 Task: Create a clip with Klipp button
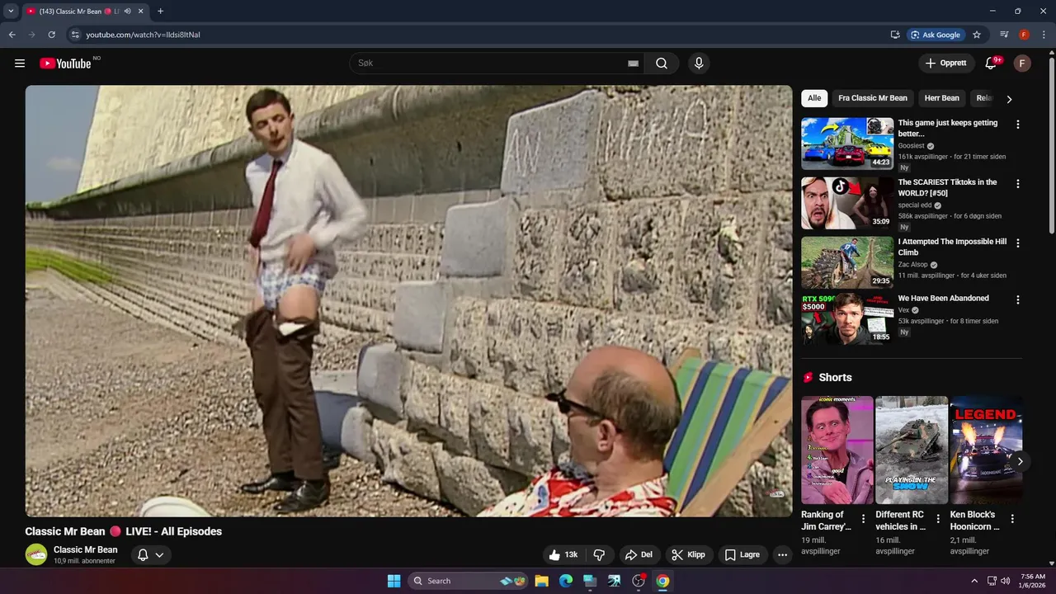[689, 555]
